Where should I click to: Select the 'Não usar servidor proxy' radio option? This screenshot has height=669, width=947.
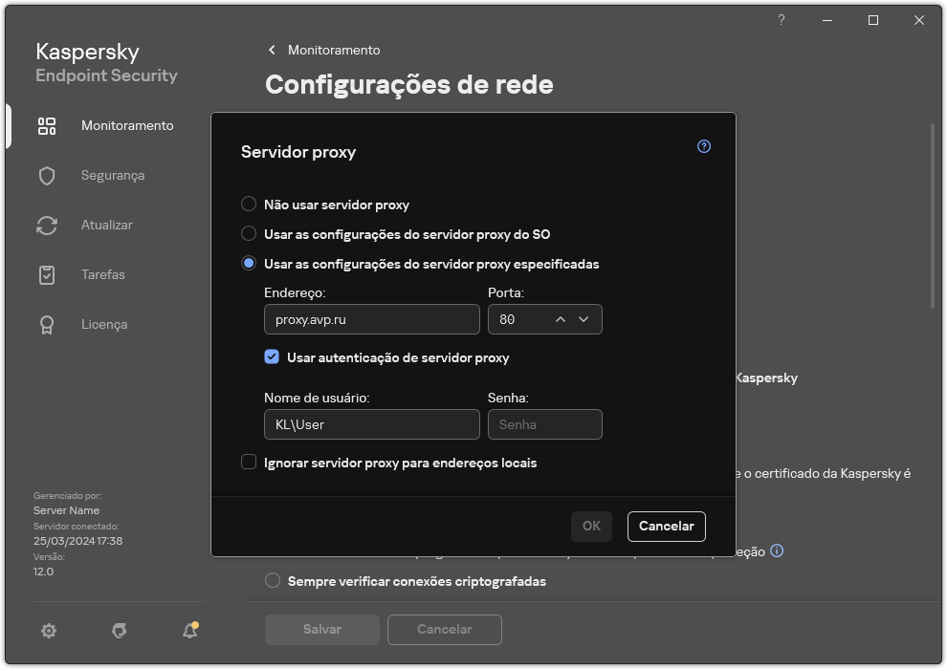(249, 204)
